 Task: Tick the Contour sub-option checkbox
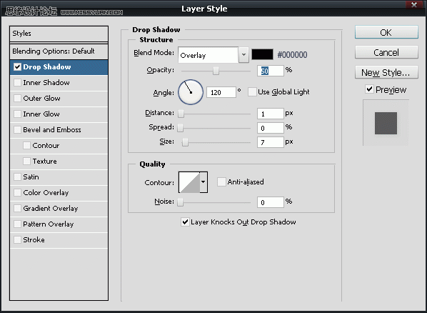click(x=26, y=145)
